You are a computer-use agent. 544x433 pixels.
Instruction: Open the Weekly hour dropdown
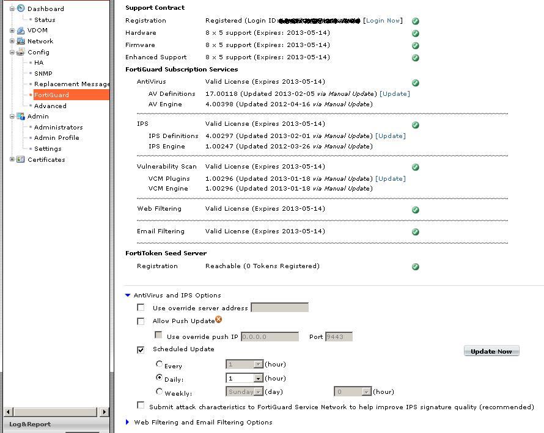click(366, 391)
